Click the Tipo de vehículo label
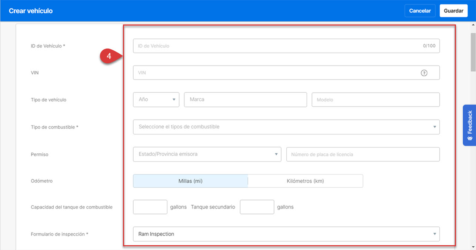This screenshot has width=476, height=250. pos(49,100)
